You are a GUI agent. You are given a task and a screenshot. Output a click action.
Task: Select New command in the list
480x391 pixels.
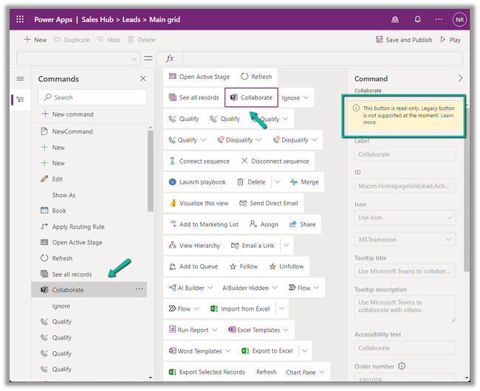point(72,114)
